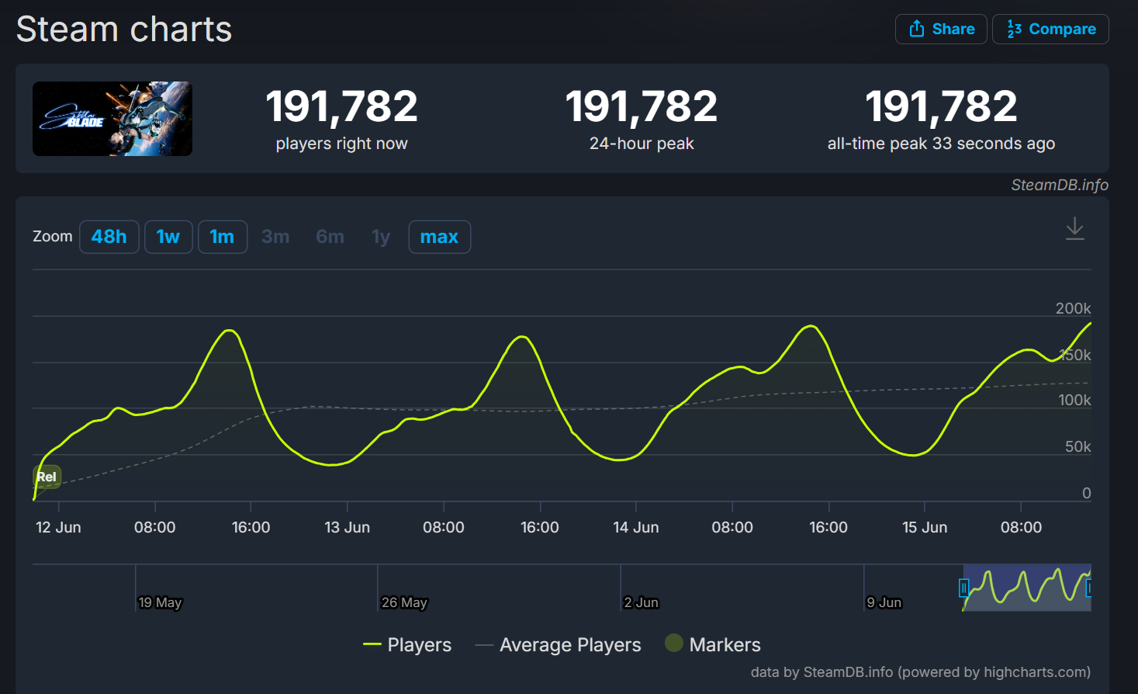Click the all-time peak 33 seconds ago text

(x=941, y=144)
